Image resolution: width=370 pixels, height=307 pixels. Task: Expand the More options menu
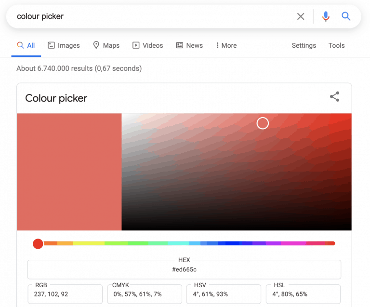[226, 45]
